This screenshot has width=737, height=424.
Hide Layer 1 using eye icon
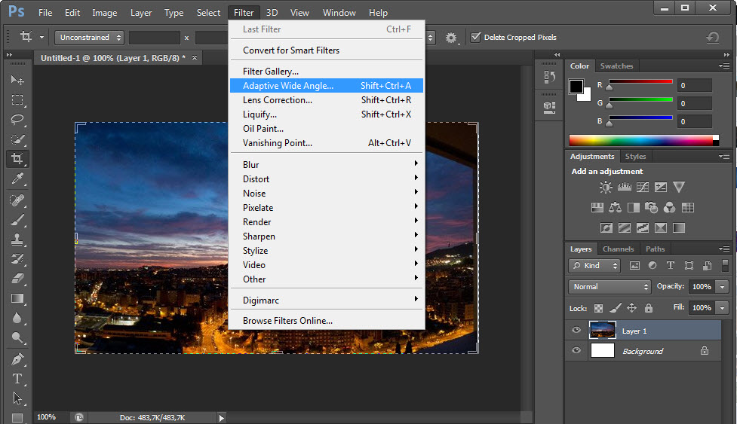tap(577, 331)
